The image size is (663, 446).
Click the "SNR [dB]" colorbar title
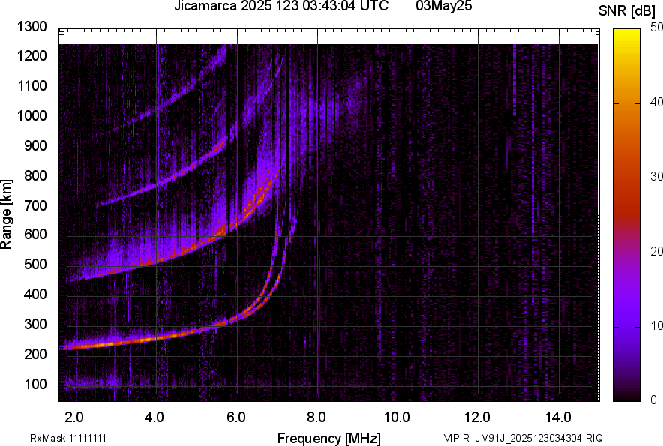pyautogui.click(x=626, y=11)
